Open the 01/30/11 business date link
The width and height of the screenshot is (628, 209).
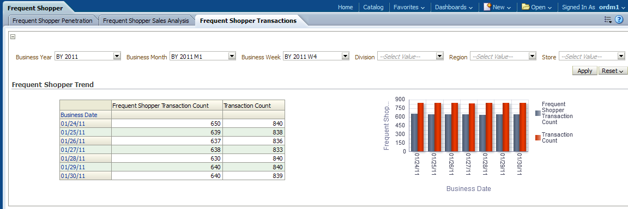point(73,176)
